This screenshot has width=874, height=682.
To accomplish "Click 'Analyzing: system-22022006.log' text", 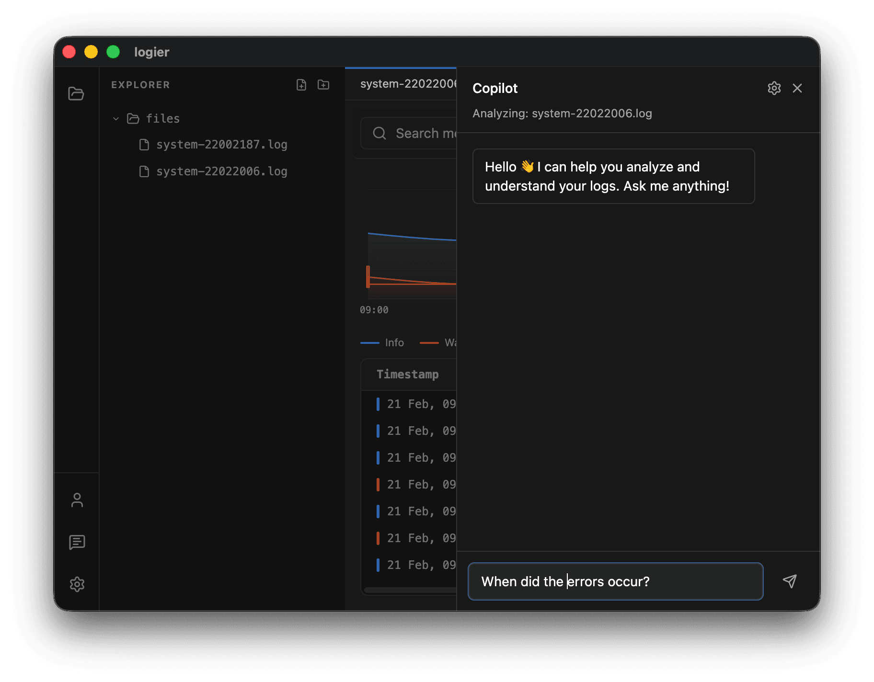I will tap(562, 114).
